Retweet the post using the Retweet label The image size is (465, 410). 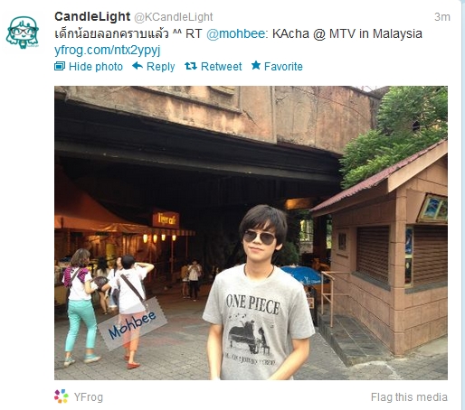(221, 67)
